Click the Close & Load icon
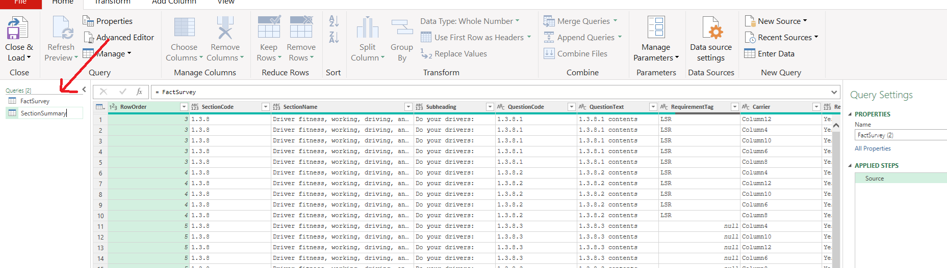Viewport: 947px width, 268px height. [x=18, y=28]
